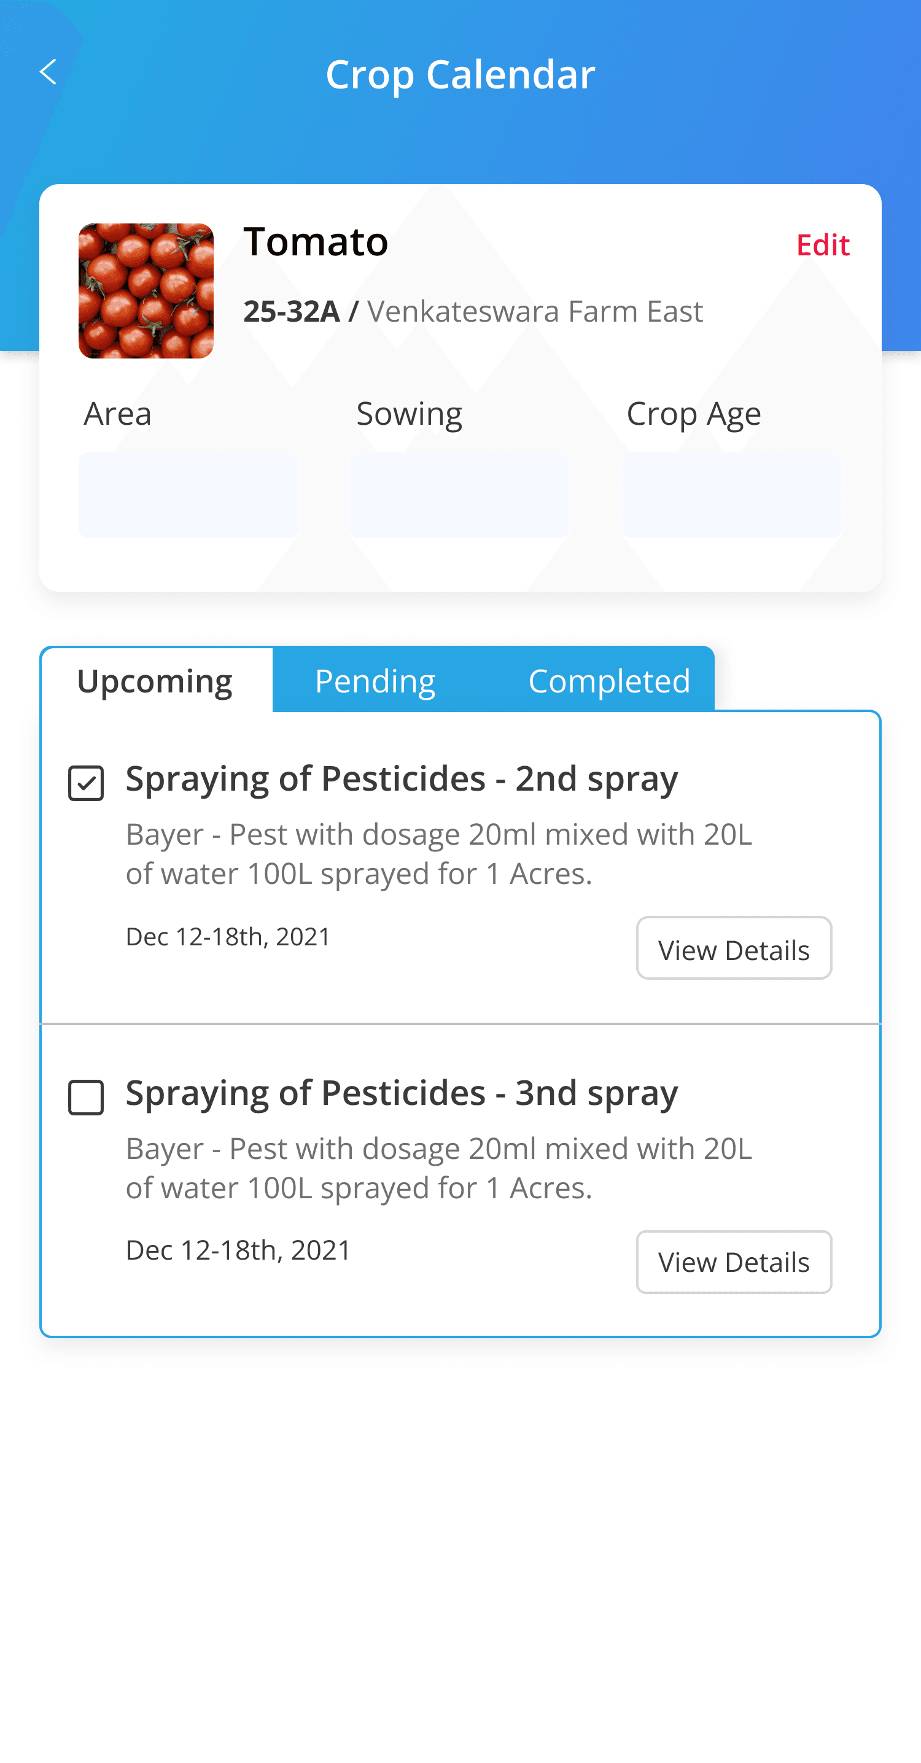The image size is (921, 1763).
Task: Tap the Crop Calendar header title
Action: tap(460, 74)
